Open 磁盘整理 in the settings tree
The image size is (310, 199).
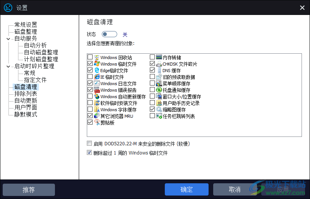point(26,31)
